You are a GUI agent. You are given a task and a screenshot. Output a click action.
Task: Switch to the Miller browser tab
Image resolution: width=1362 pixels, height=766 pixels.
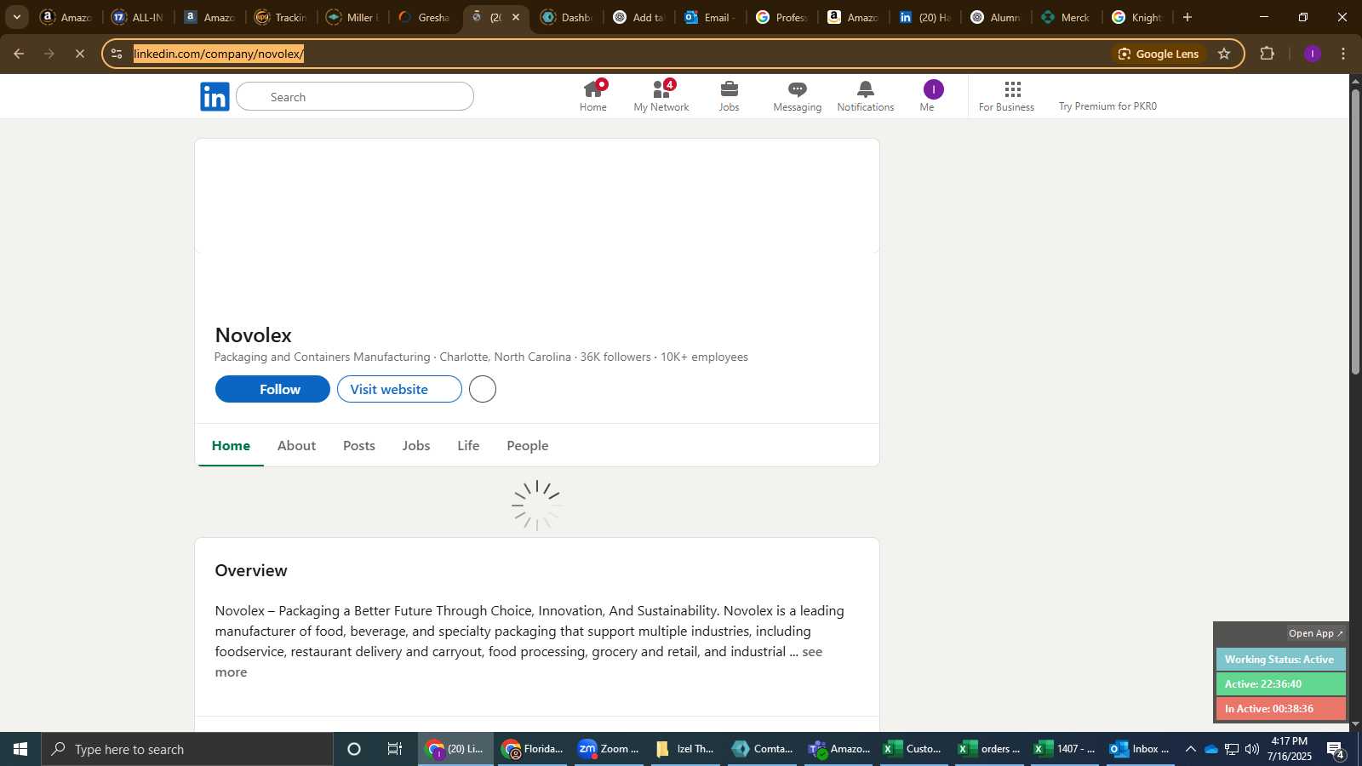point(352,17)
